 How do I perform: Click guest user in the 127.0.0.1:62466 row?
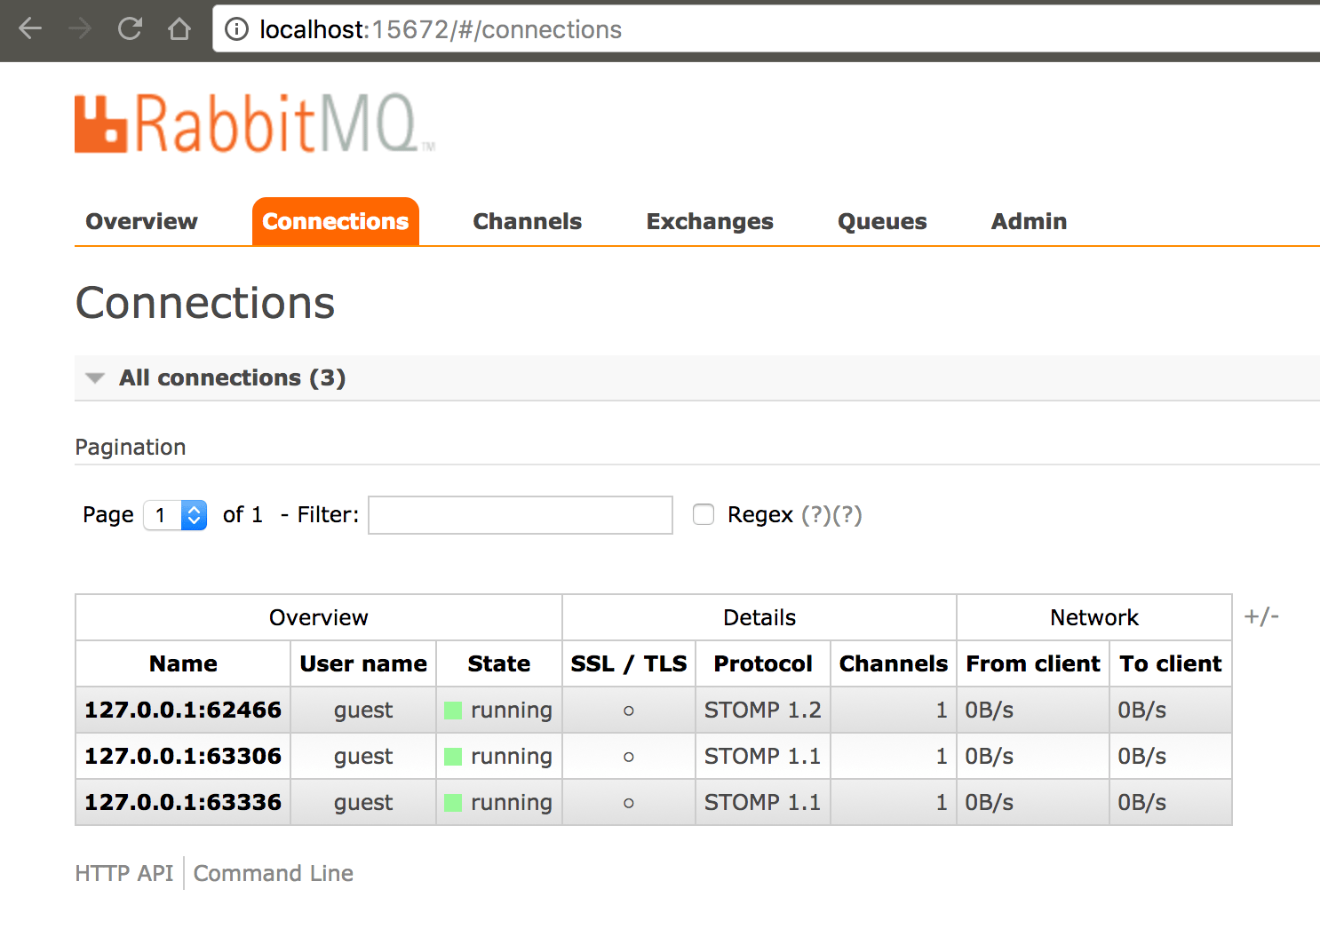tap(363, 711)
